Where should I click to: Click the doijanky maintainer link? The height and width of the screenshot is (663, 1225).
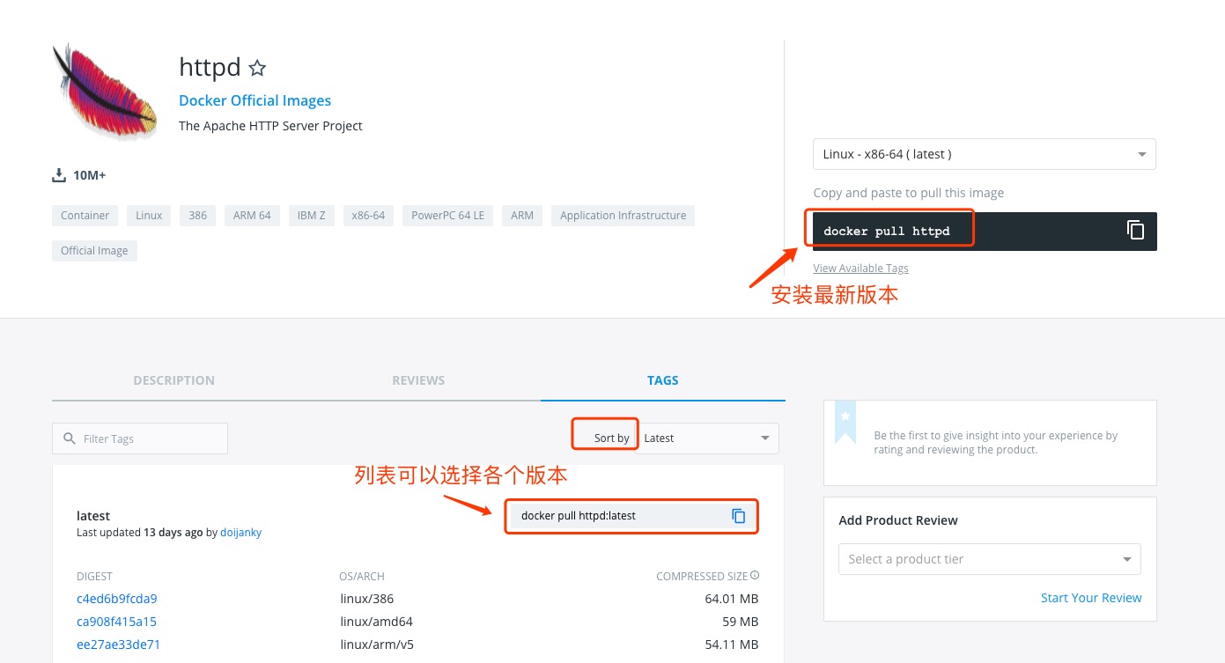(x=240, y=532)
